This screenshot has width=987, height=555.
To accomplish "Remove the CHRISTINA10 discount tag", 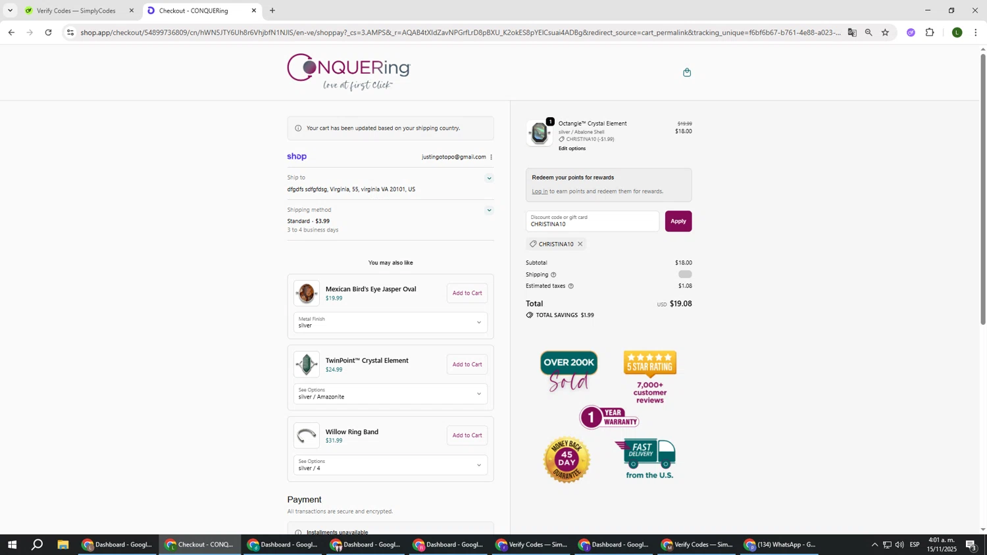I will [580, 244].
